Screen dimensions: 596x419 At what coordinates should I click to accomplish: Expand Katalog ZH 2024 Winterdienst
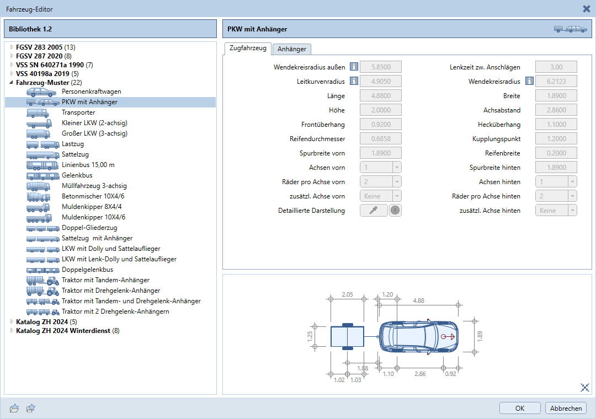point(12,331)
